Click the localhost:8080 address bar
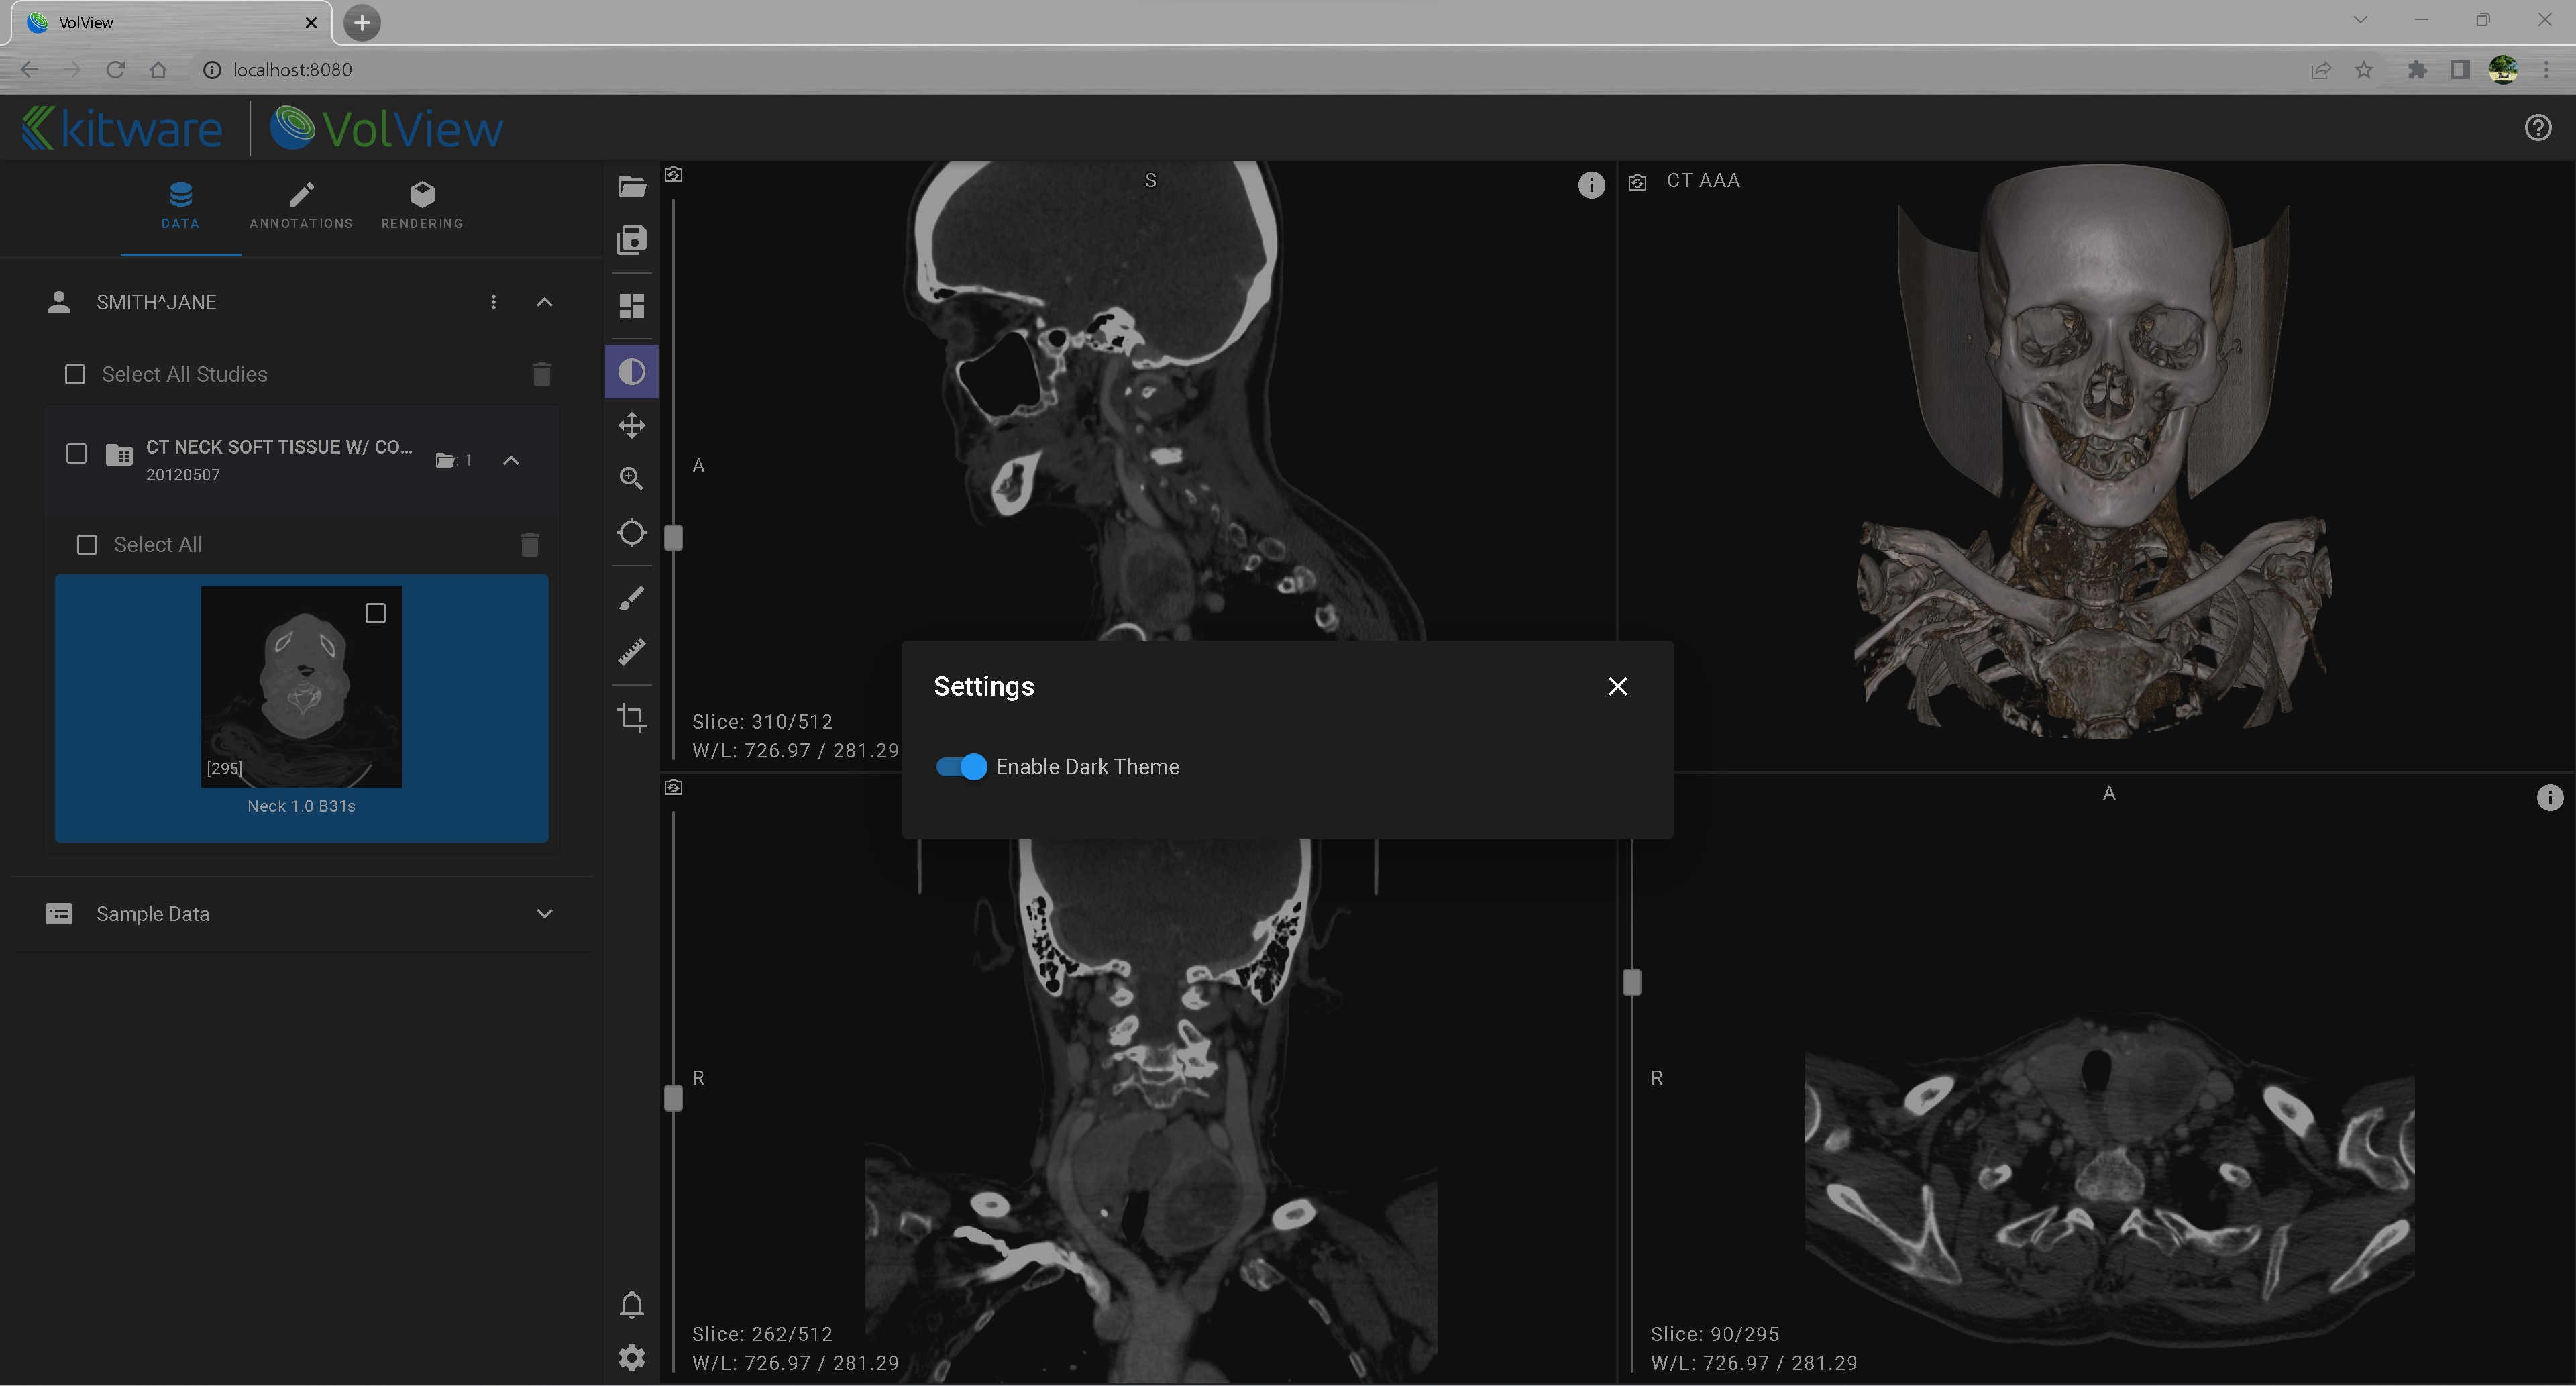 click(x=1240, y=70)
